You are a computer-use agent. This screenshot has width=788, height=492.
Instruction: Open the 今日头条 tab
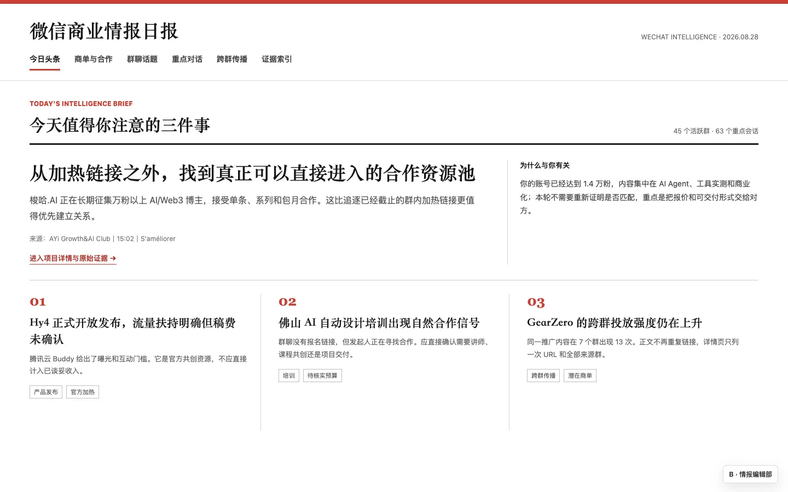point(45,59)
